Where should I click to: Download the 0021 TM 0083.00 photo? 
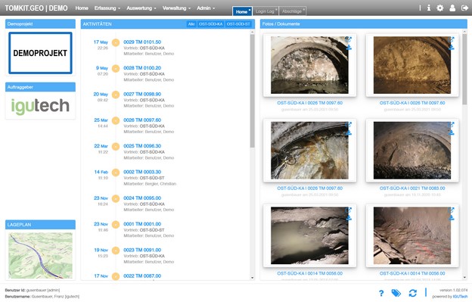pos(451,132)
